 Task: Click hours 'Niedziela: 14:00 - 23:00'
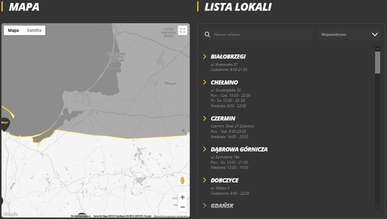[229, 137]
